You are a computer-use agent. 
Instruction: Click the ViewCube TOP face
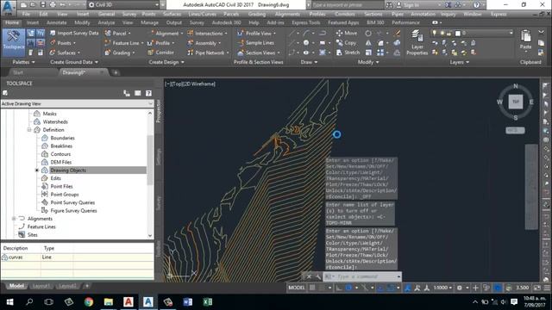tap(516, 102)
